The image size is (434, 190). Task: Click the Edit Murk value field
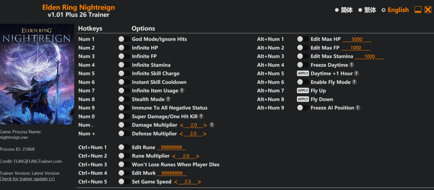(172, 173)
